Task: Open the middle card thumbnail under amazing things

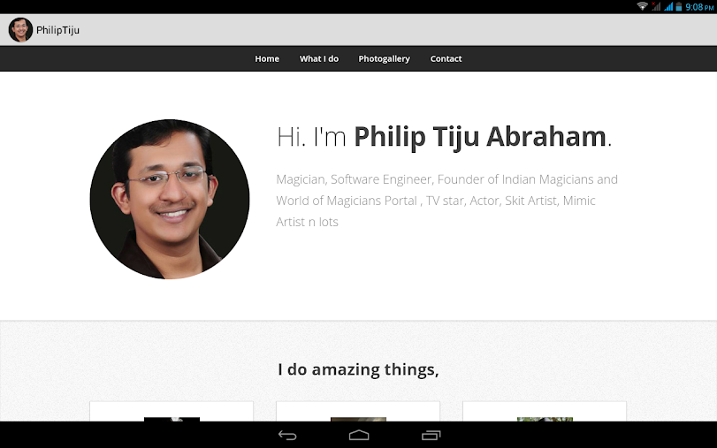Action: 359,419
